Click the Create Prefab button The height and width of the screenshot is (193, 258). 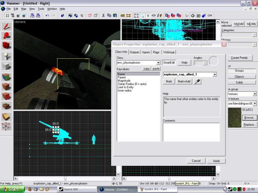[x=240, y=58]
